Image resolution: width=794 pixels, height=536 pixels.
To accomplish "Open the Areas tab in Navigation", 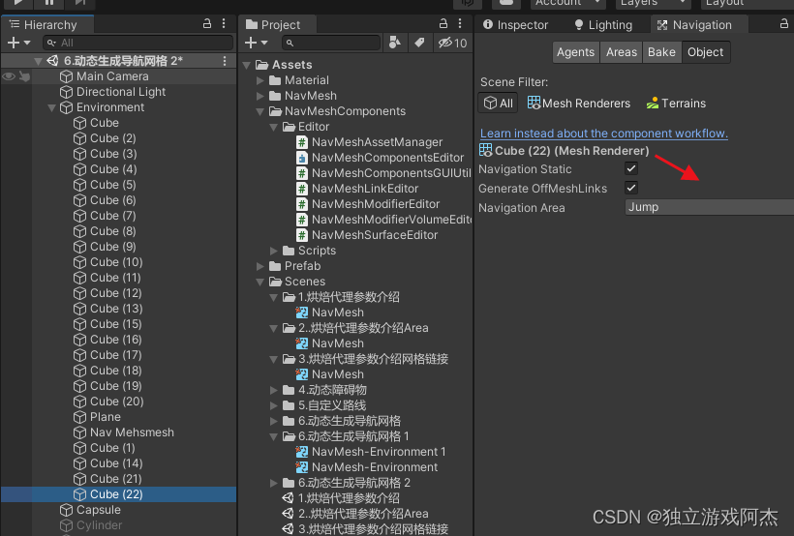I will point(622,52).
